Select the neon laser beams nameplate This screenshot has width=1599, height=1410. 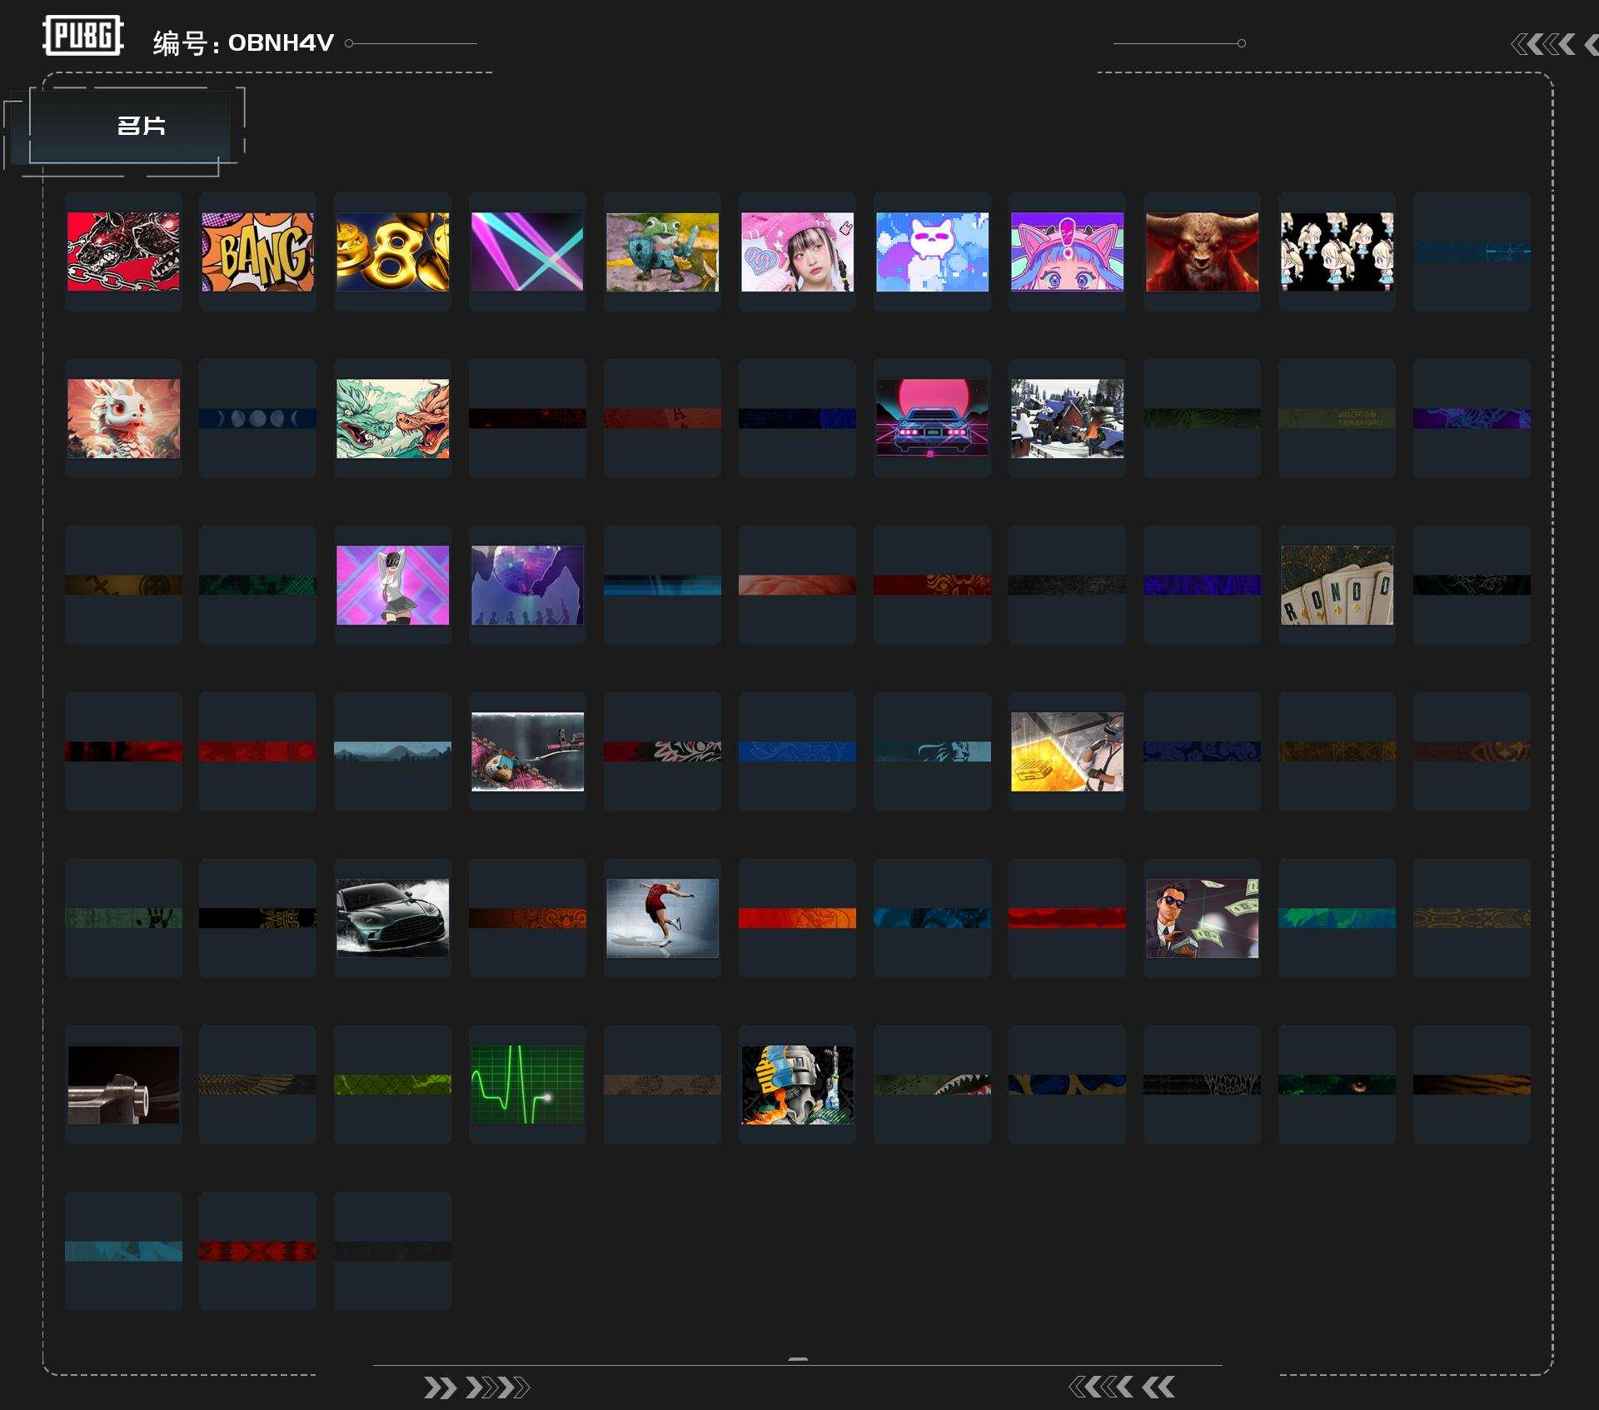(528, 252)
